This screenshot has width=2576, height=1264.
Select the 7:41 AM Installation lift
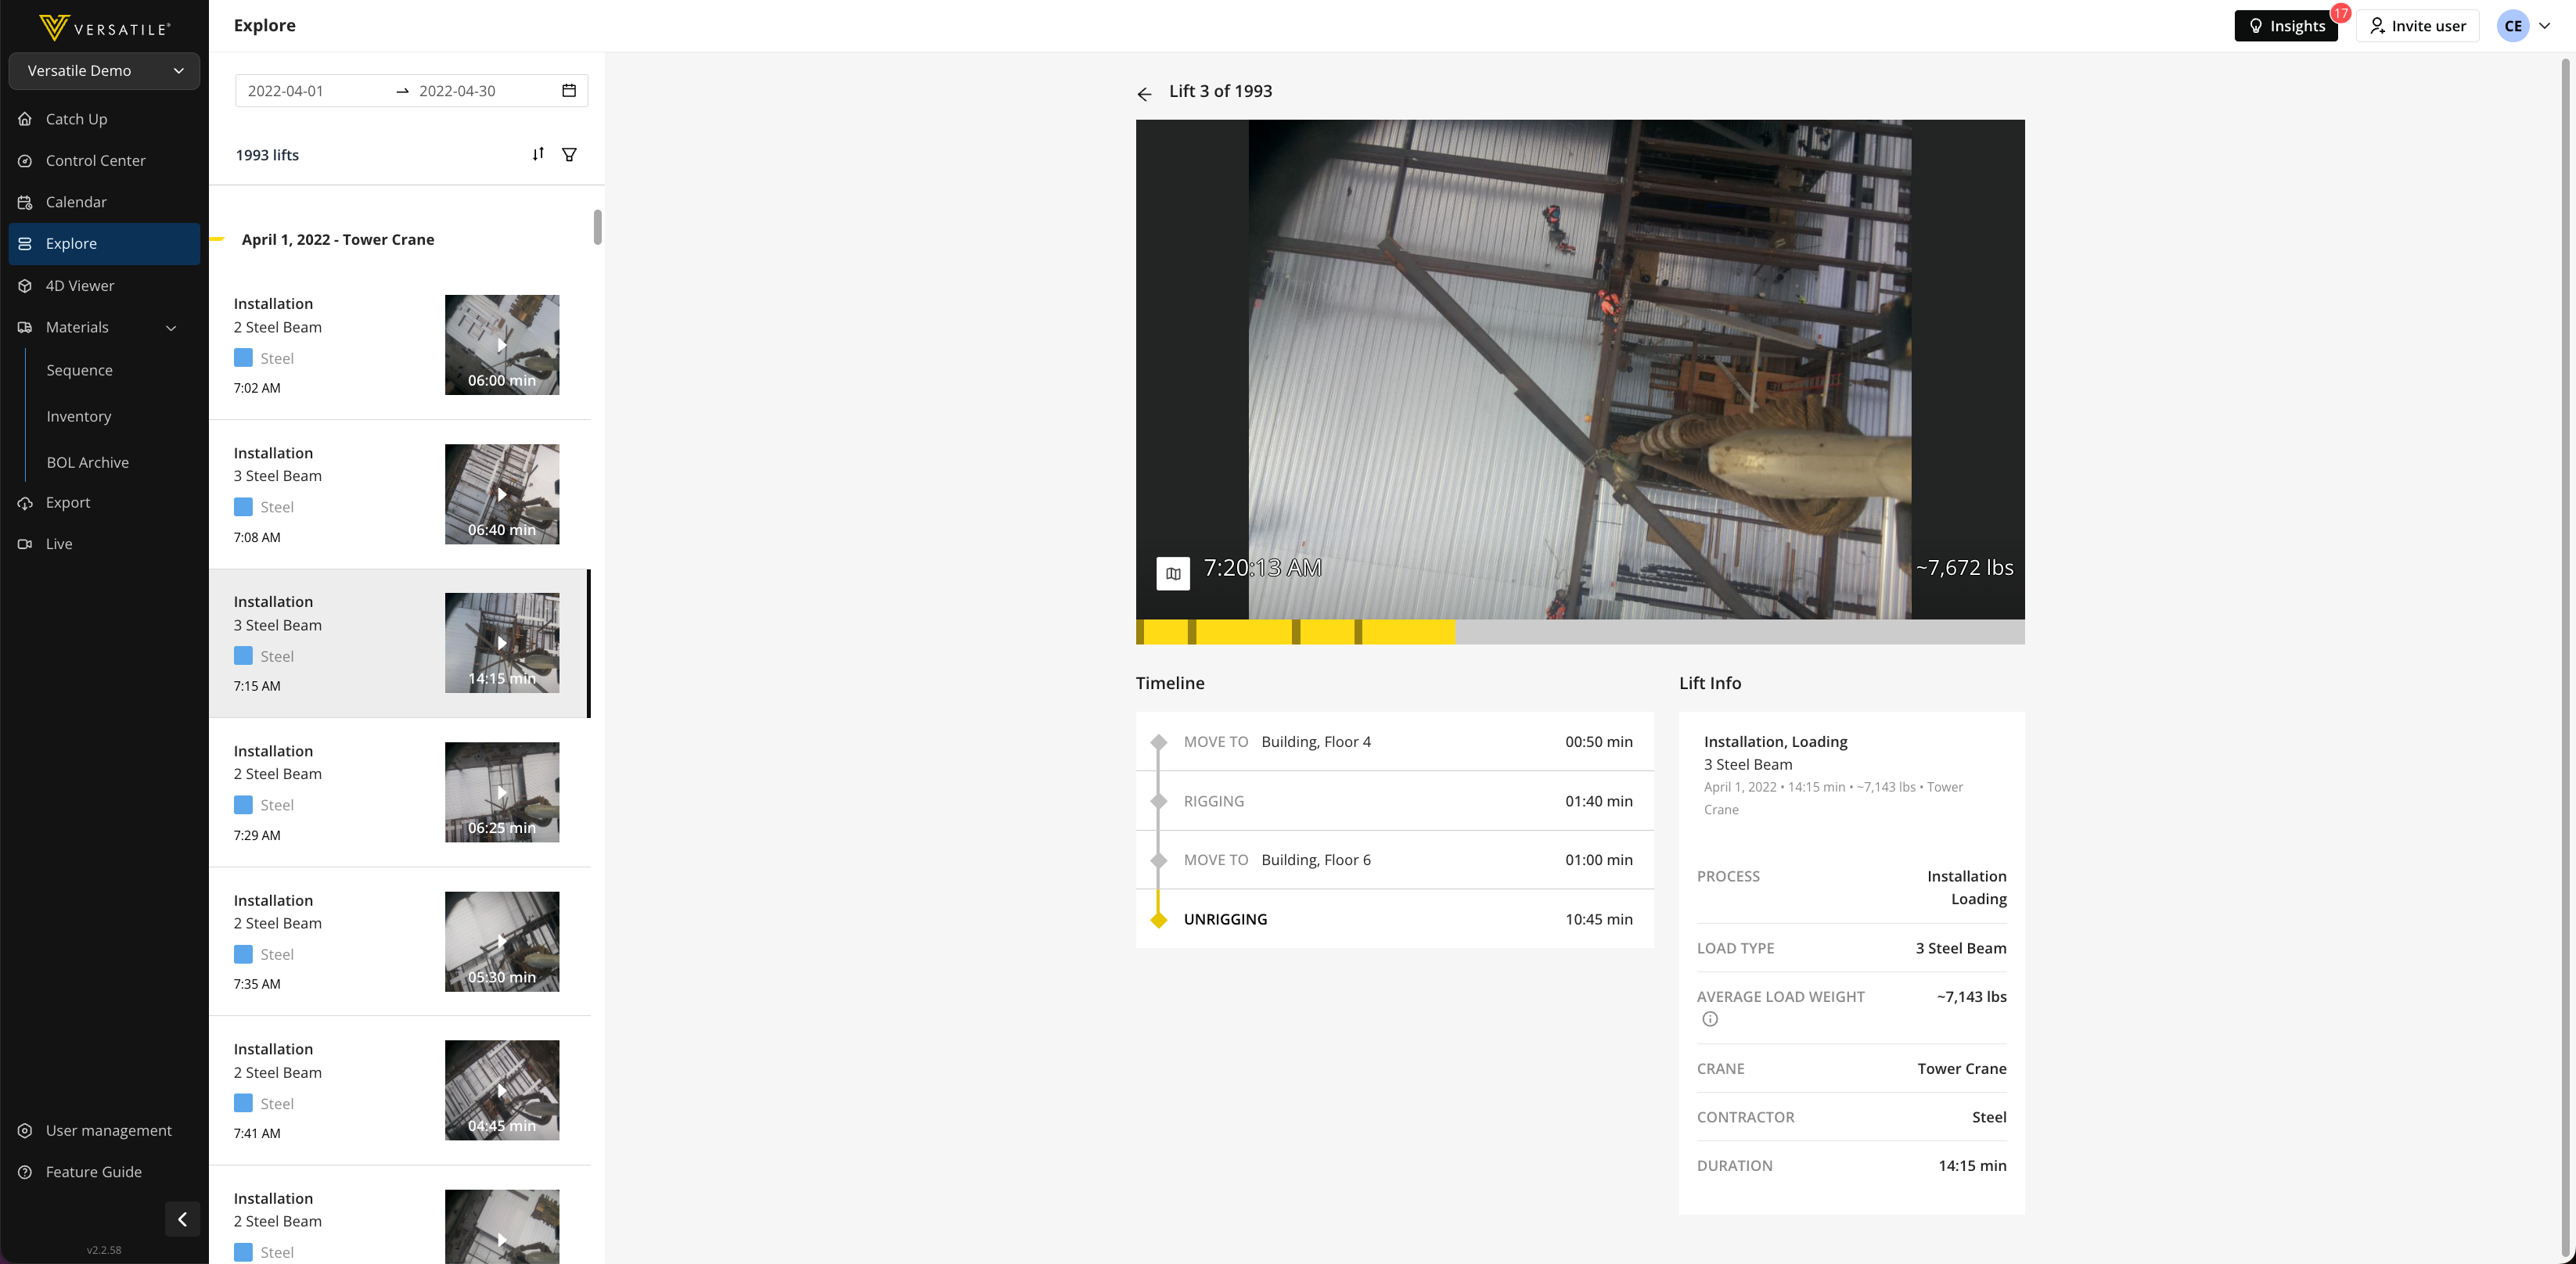coord(399,1091)
